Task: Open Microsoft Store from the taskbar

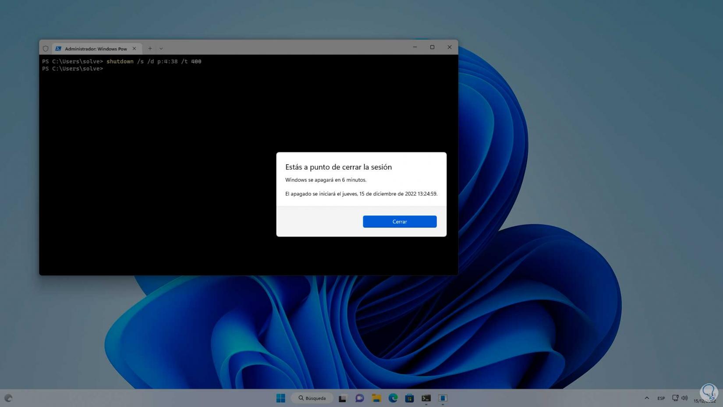Action: 409,398
